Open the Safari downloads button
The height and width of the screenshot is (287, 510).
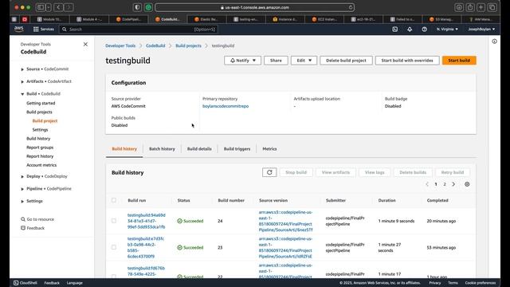(x=459, y=7)
